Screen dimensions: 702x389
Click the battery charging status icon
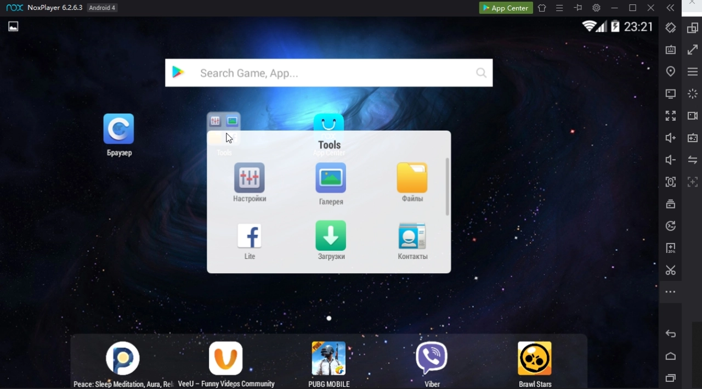coord(615,26)
